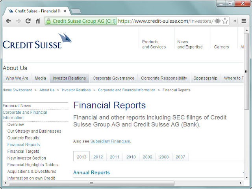Click the green padlock security icon
Screen dimensions: 252x189
48,21
